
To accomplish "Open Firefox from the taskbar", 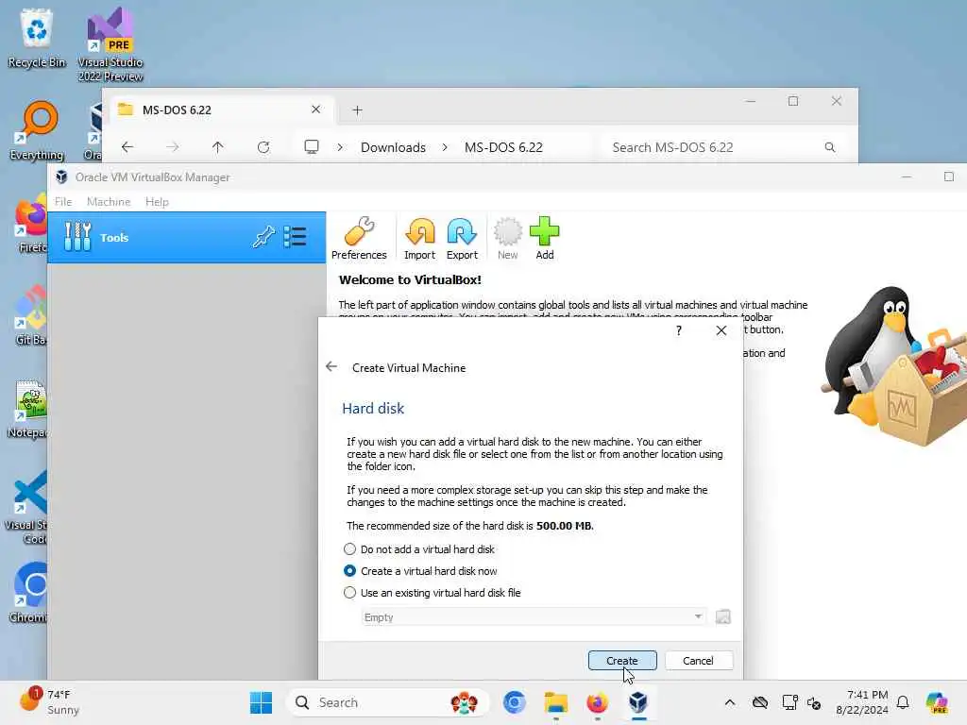I will [x=597, y=702].
